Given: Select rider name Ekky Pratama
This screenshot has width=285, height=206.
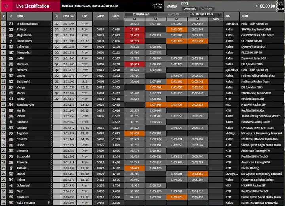Looking at the screenshot, I should pos(26,203).
